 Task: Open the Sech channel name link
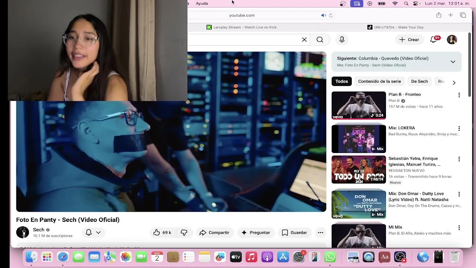click(x=39, y=230)
